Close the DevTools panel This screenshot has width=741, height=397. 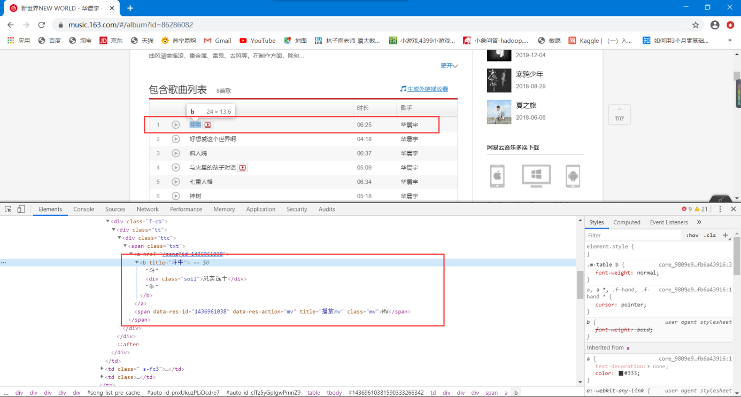pos(734,209)
